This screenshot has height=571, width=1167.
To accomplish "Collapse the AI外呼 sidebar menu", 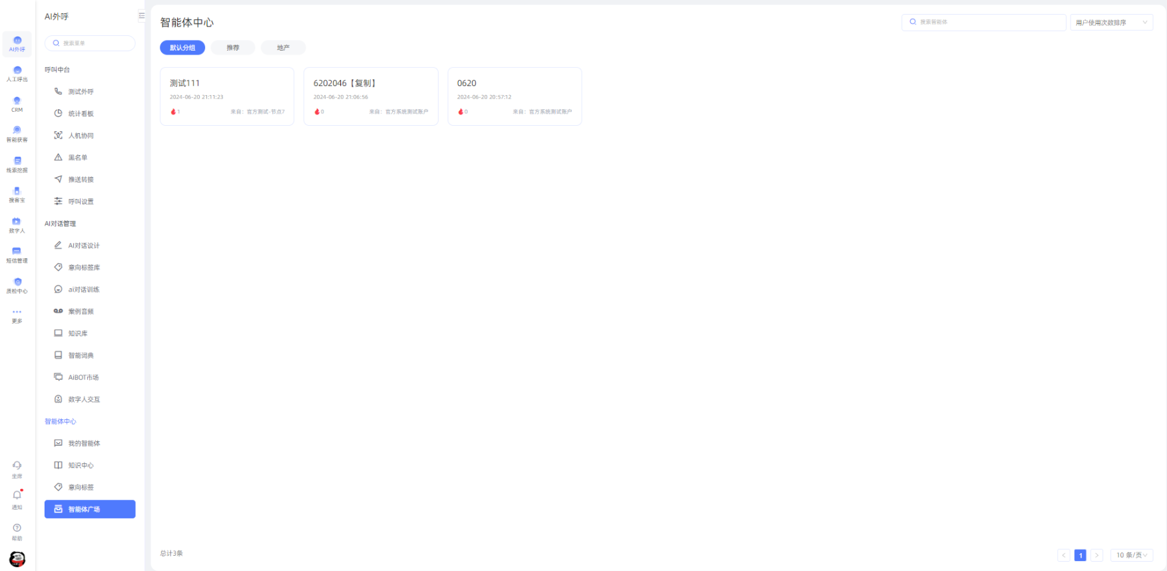I will (x=141, y=16).
